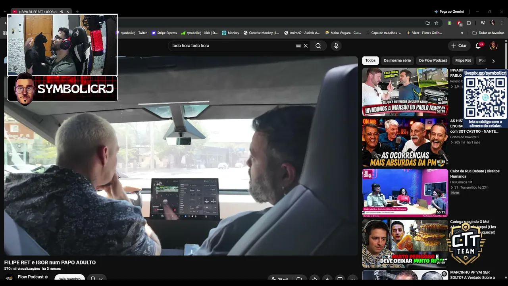Click the 'Calor da Rua Debate | Direitos Humanos' title
Viewport: 508px width, 286px height.
click(x=475, y=174)
